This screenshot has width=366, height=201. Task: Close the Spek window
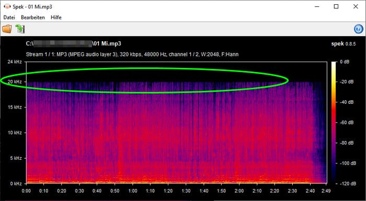[x=356, y=7]
